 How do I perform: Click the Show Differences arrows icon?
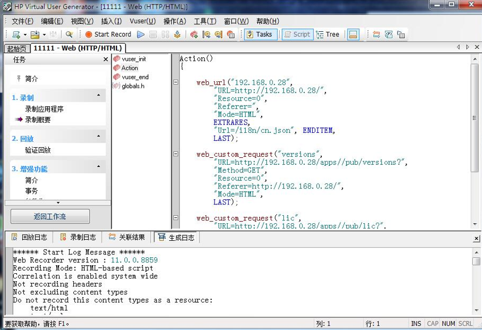[376, 35]
